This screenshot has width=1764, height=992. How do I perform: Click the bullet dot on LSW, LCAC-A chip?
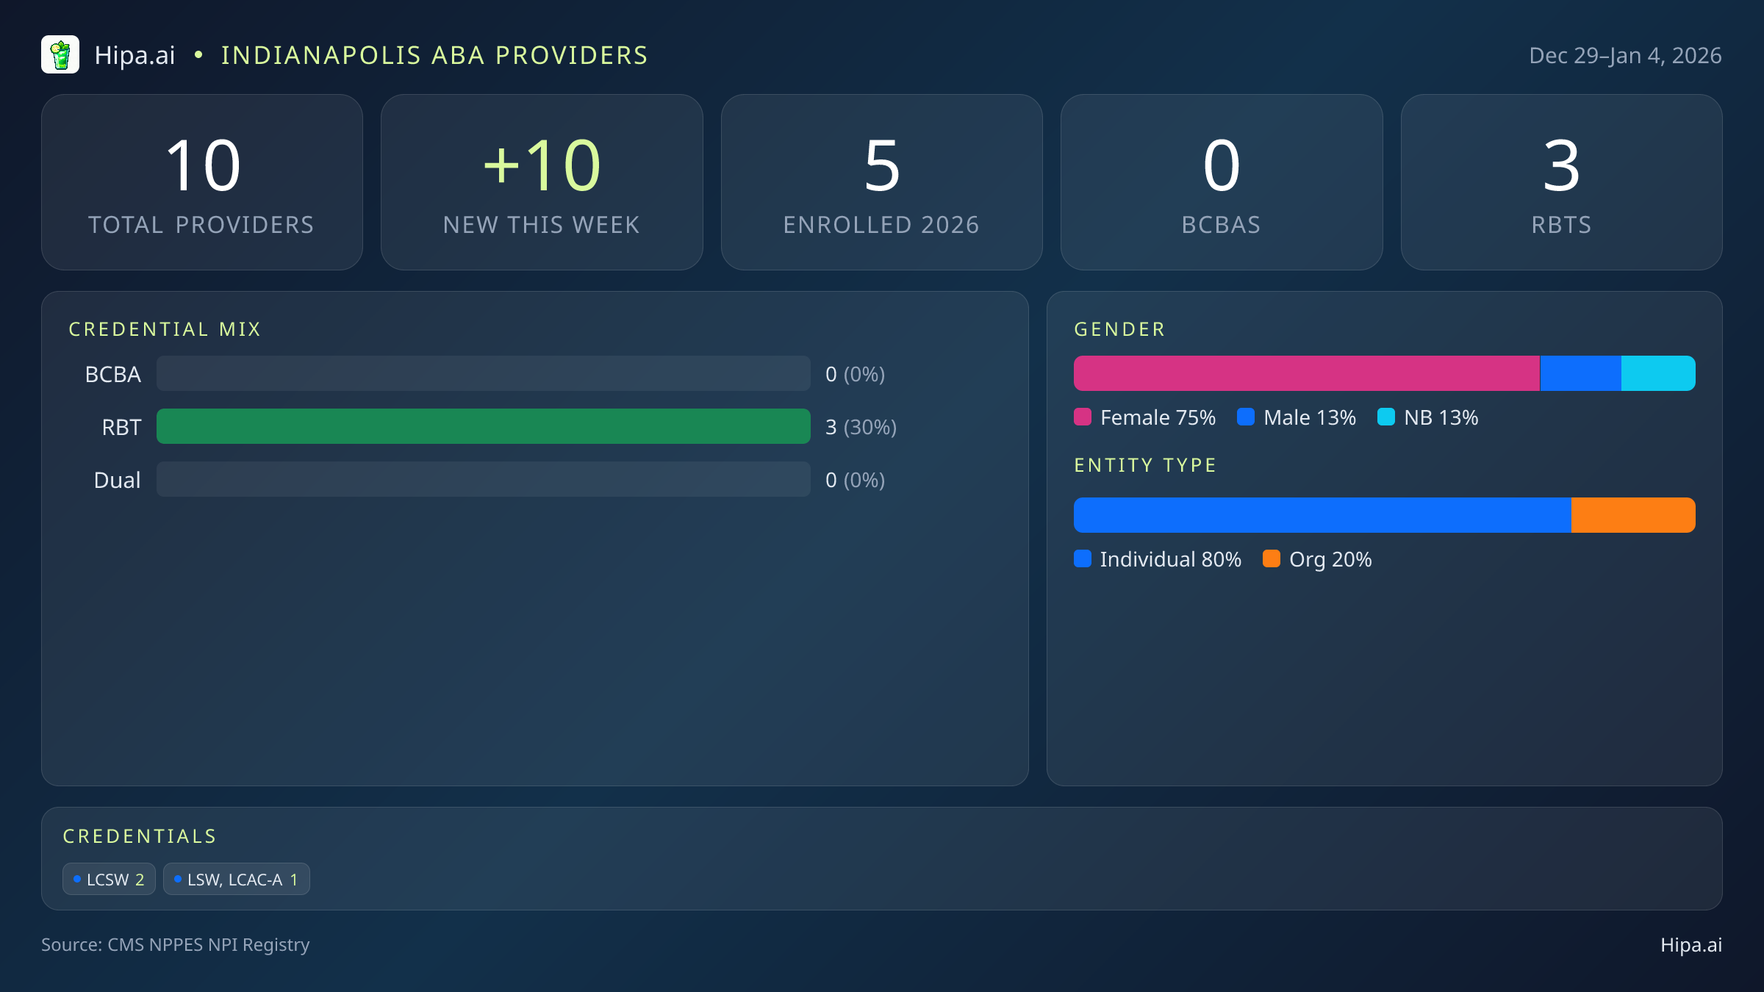click(177, 877)
